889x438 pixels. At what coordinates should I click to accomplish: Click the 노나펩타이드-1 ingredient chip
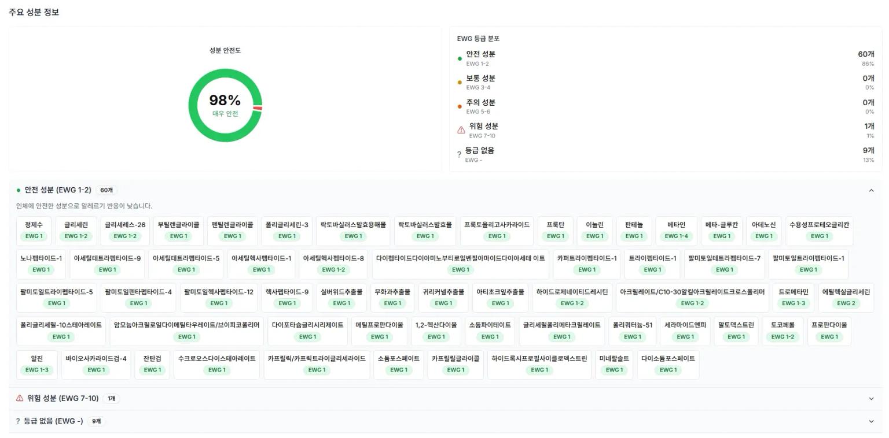(41, 264)
